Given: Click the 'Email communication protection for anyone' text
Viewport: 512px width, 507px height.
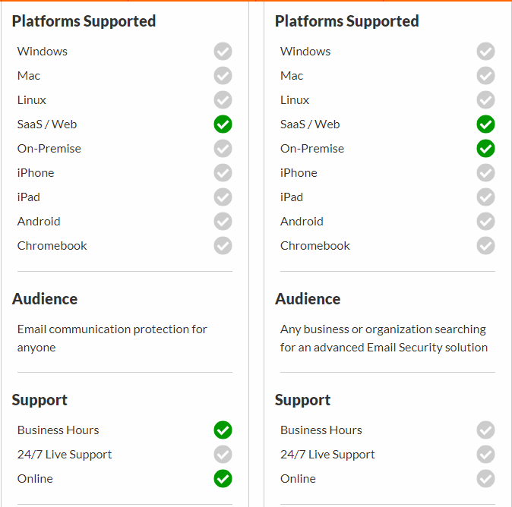Looking at the screenshot, I should (x=112, y=339).
